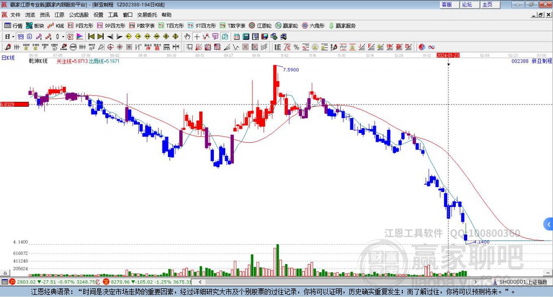Click the 4.1400 low price label
This screenshot has width=553, height=297.
point(481,242)
